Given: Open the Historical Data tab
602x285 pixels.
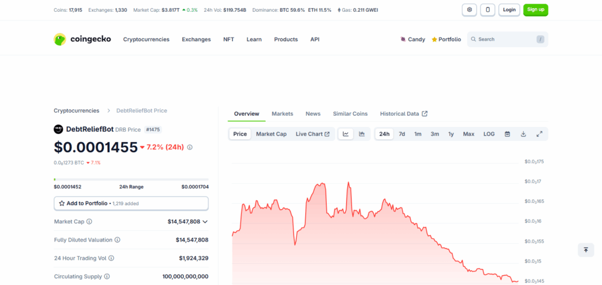Looking at the screenshot, I should [x=404, y=113].
